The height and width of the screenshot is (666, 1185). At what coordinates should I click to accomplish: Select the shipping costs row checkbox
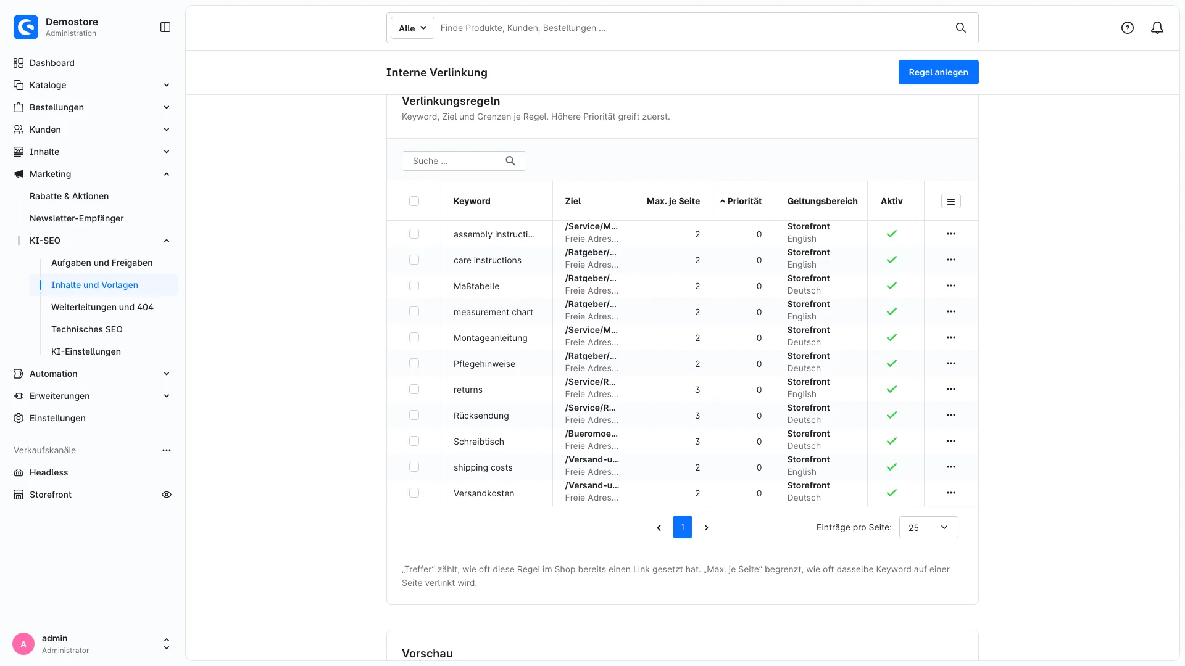click(x=414, y=467)
